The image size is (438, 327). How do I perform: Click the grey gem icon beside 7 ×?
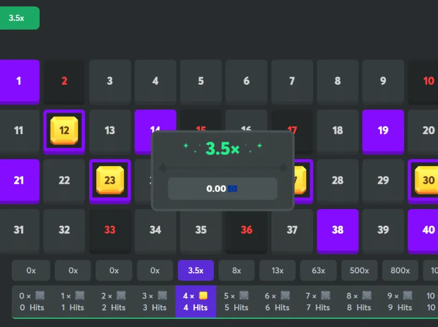click(326, 295)
